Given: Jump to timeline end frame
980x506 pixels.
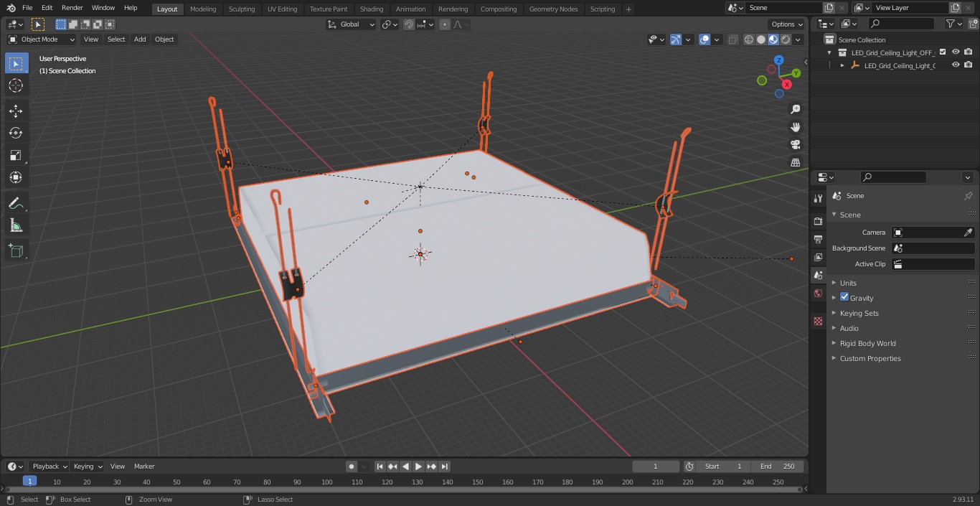Looking at the screenshot, I should coord(445,467).
